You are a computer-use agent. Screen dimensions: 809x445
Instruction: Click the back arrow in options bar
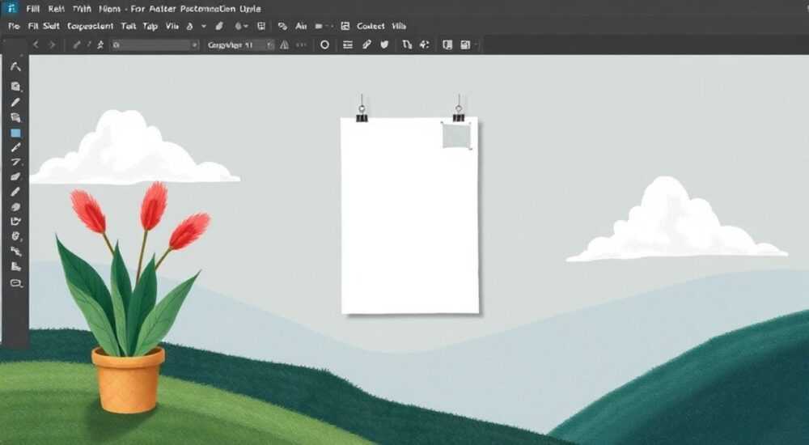[x=36, y=45]
